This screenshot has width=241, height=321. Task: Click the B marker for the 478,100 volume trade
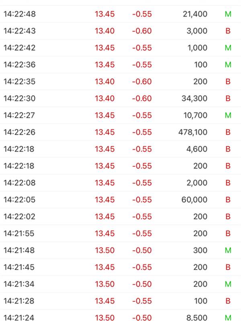pyautogui.click(x=228, y=132)
